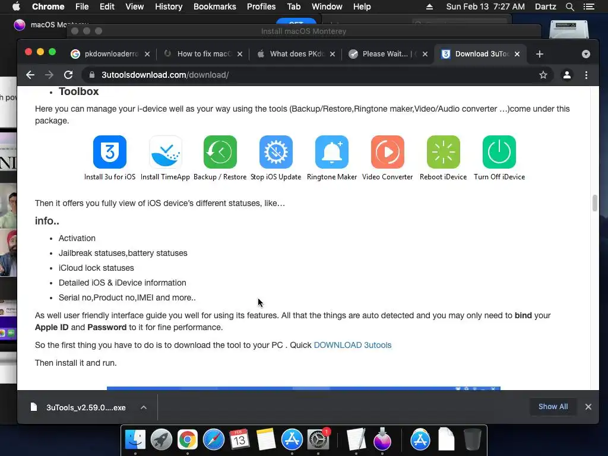The width and height of the screenshot is (608, 456).
Task: Click the Turn Off iDevice icon
Action: pos(499,151)
